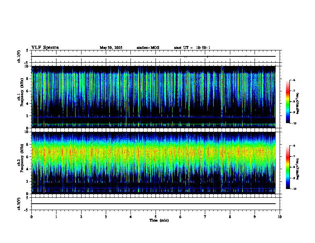This screenshot has height=243, width=315.
Task: Click the "-5" tick on ch.3(V) axis
Action: pos(27,210)
